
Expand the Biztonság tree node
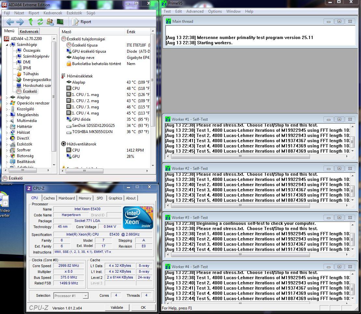(7, 156)
